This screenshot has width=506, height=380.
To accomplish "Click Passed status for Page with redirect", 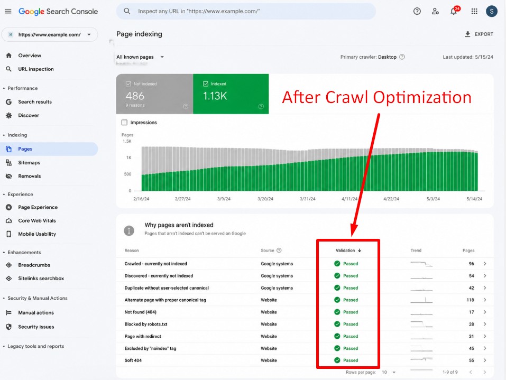I will click(346, 337).
